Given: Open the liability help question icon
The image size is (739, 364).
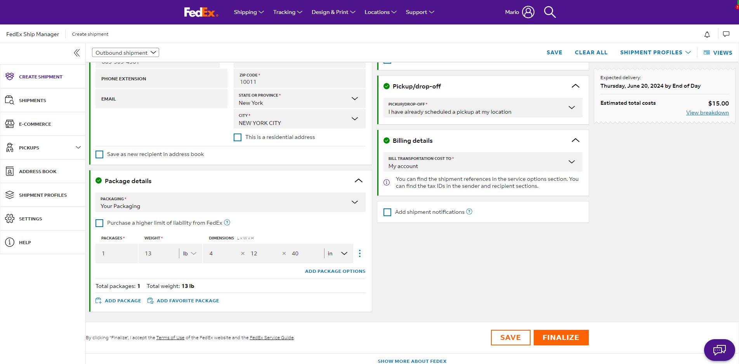Looking at the screenshot, I should pos(227,222).
